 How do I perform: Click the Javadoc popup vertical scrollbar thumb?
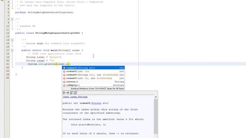(156, 116)
